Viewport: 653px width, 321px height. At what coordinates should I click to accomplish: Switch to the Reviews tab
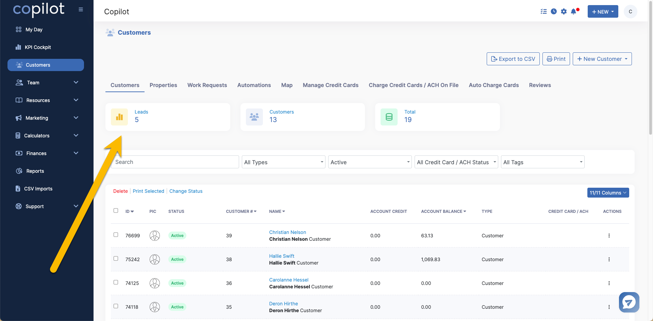540,85
